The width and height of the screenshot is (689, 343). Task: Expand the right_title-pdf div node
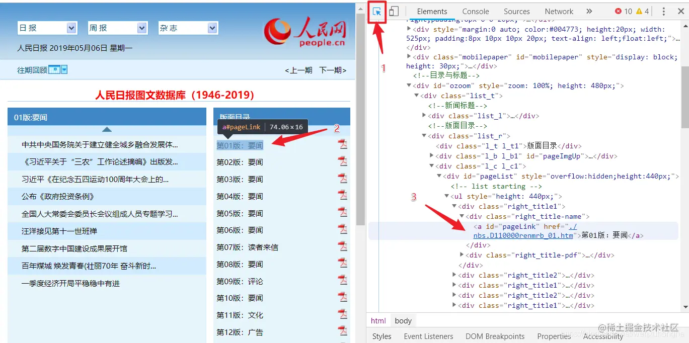tap(462, 255)
